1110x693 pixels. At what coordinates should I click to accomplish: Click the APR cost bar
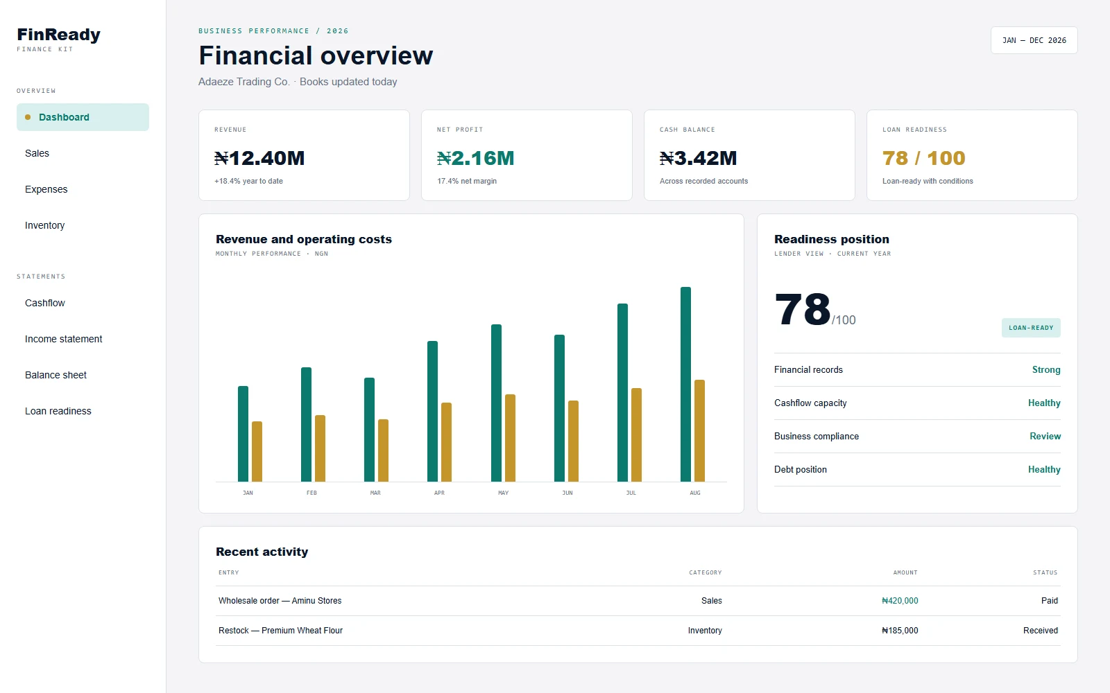pyautogui.click(x=446, y=442)
